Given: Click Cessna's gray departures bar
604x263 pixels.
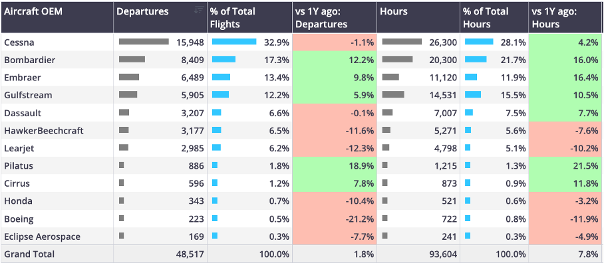Looking at the screenshot, I should pyautogui.click(x=144, y=42).
